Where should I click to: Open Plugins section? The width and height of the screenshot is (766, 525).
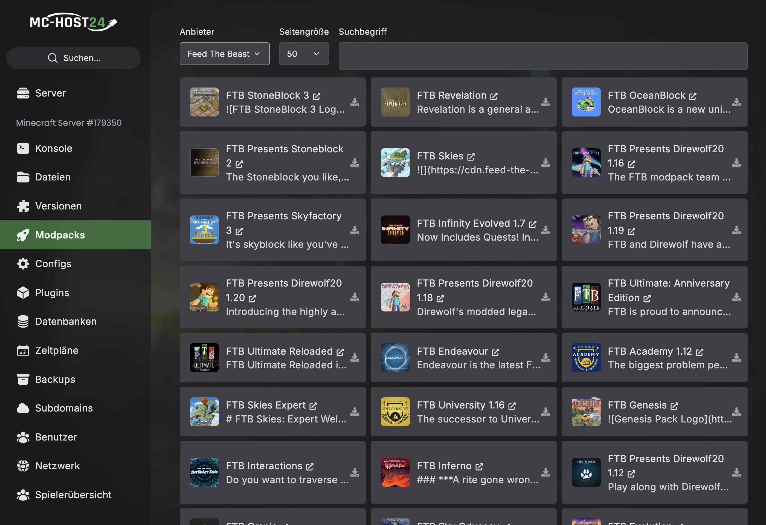[x=75, y=293]
